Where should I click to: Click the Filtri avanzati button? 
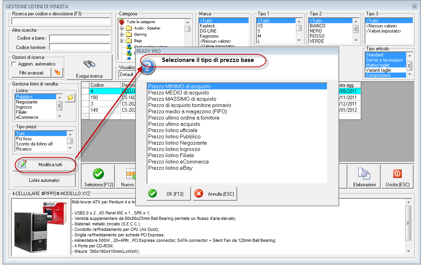[x=31, y=73]
